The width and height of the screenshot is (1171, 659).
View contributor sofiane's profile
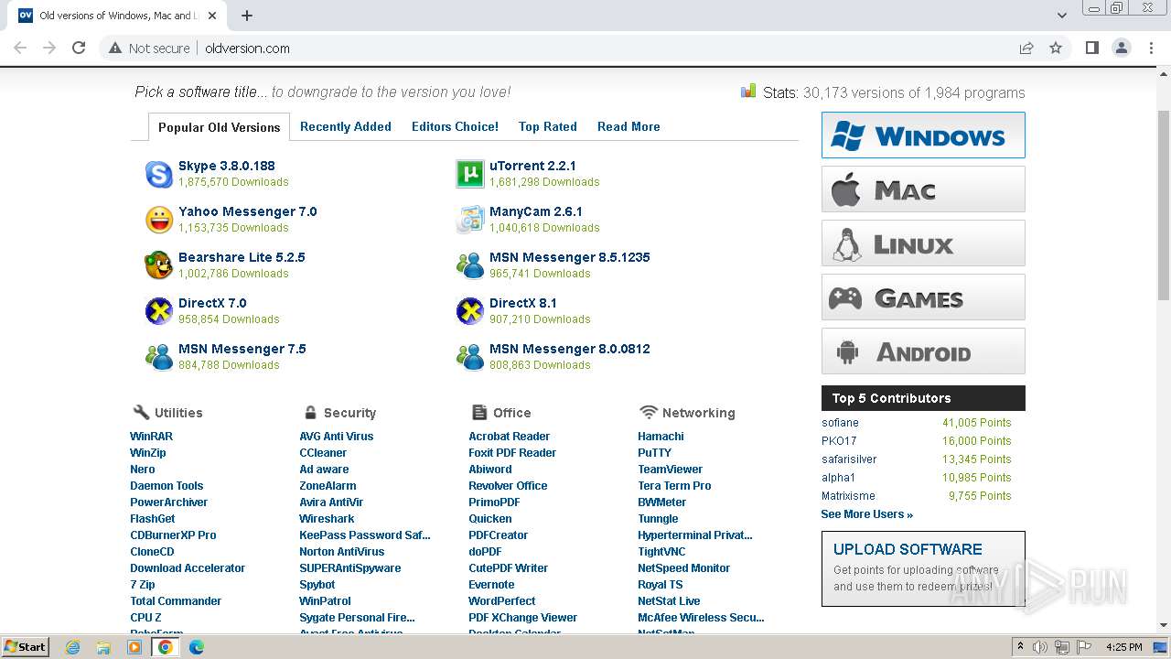840,423
